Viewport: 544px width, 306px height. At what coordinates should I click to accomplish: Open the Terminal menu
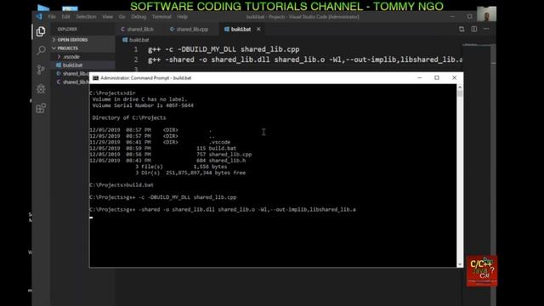click(161, 17)
